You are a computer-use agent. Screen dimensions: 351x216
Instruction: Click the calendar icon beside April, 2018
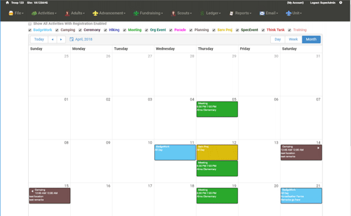(71, 39)
